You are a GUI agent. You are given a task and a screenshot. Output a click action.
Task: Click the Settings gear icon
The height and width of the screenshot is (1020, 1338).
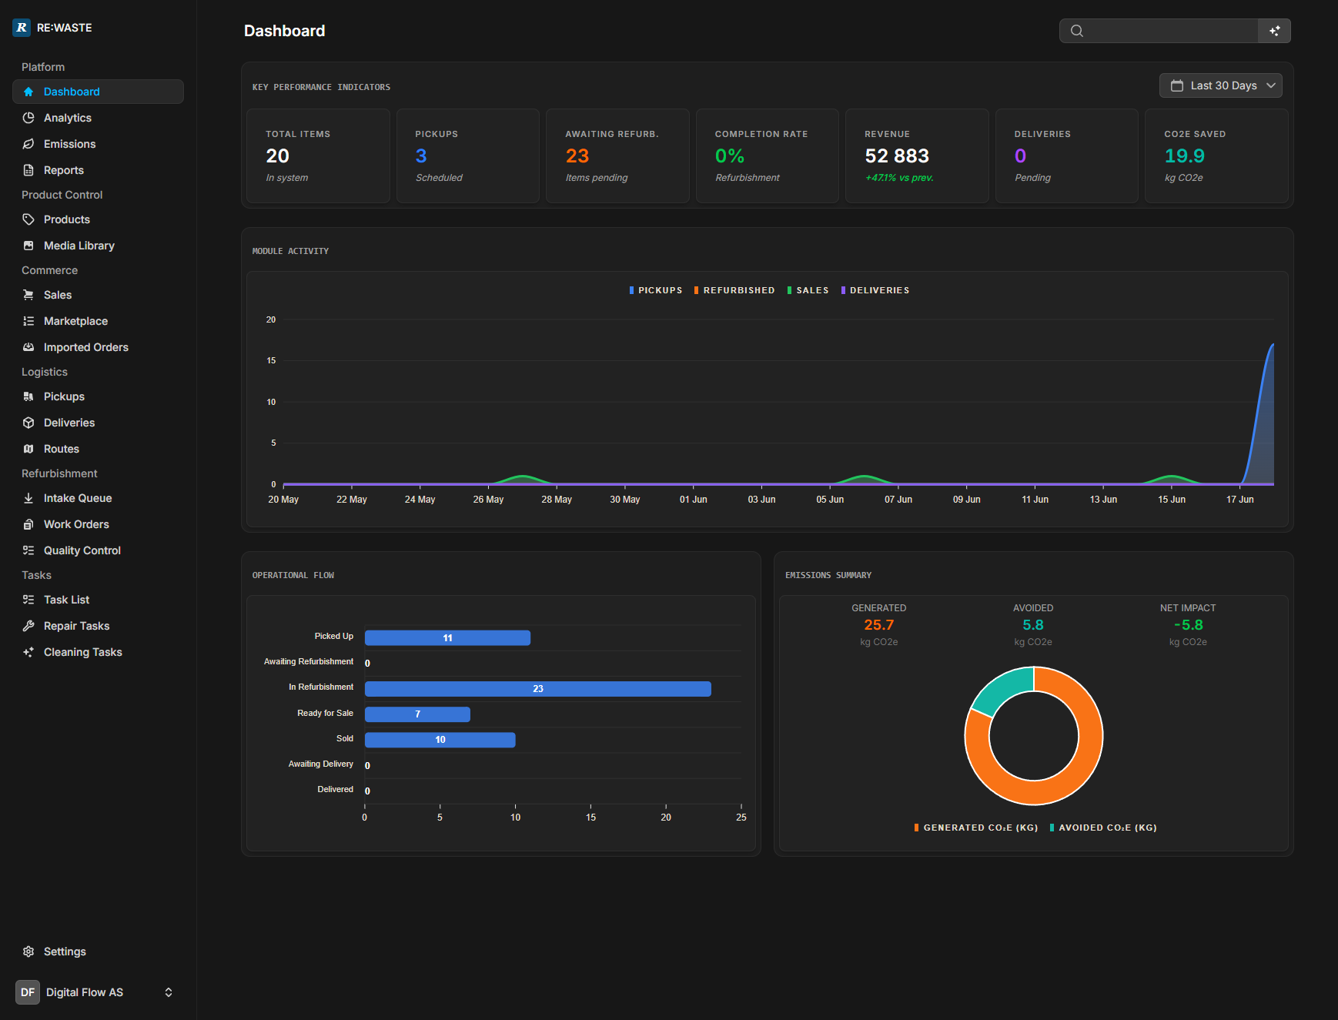28,951
